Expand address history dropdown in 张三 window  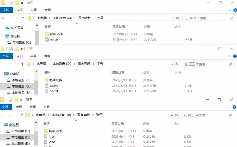click(x=172, y=115)
